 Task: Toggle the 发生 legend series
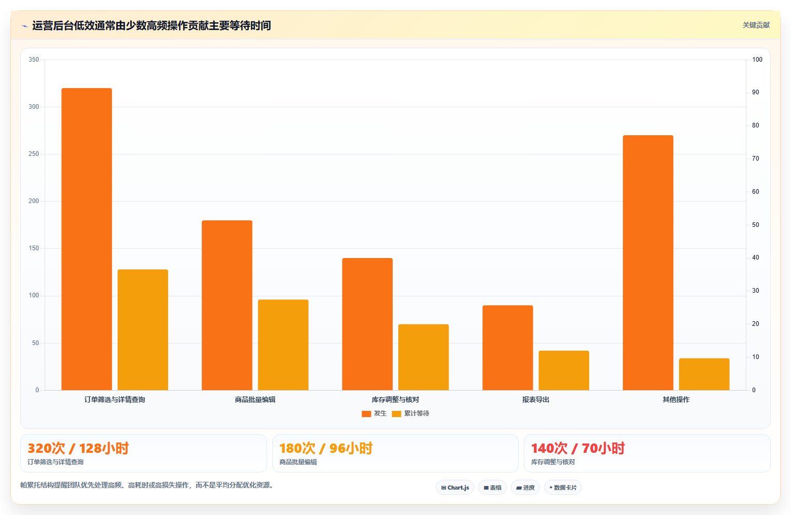pos(374,413)
